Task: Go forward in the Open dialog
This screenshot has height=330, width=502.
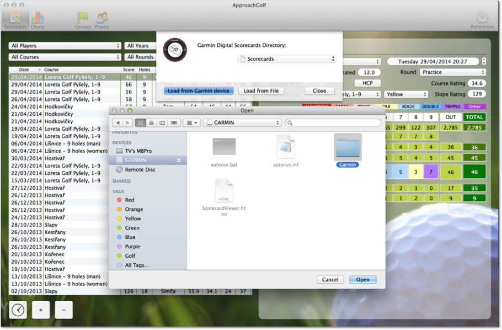Action: (127, 123)
